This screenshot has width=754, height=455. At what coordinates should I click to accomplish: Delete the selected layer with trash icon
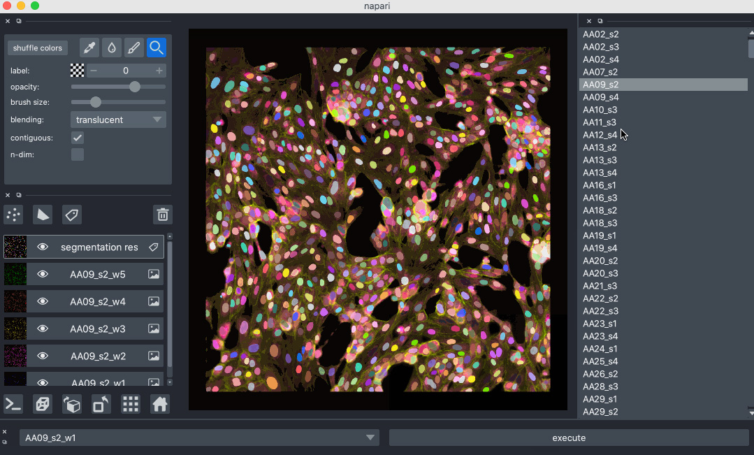pyautogui.click(x=163, y=215)
